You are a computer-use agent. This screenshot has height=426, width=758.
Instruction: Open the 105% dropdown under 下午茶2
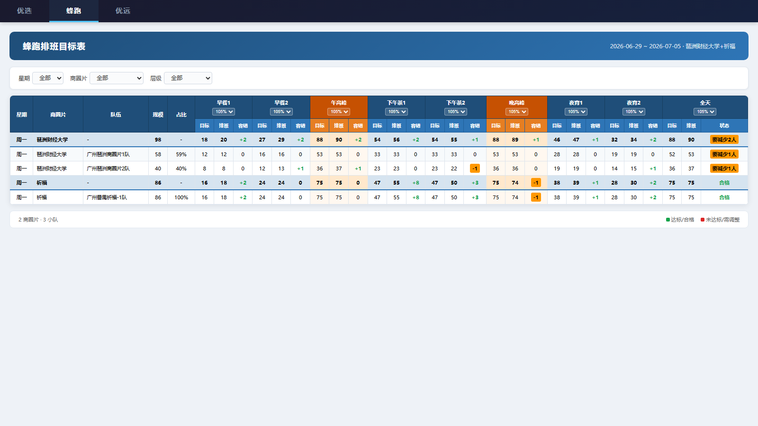pos(456,112)
